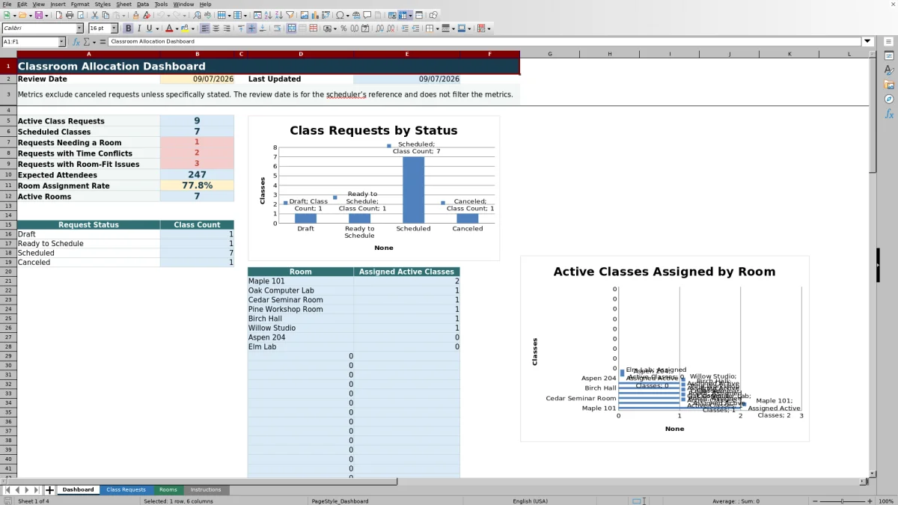Click the Increase Indent icon
Screen dimensions: 898x505
pos(405,28)
